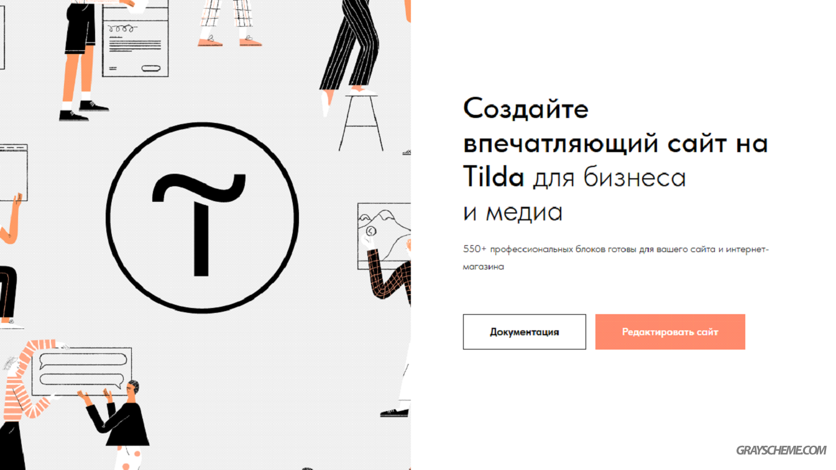Click the и медиа heading line
The image size is (836, 470).
click(513, 212)
